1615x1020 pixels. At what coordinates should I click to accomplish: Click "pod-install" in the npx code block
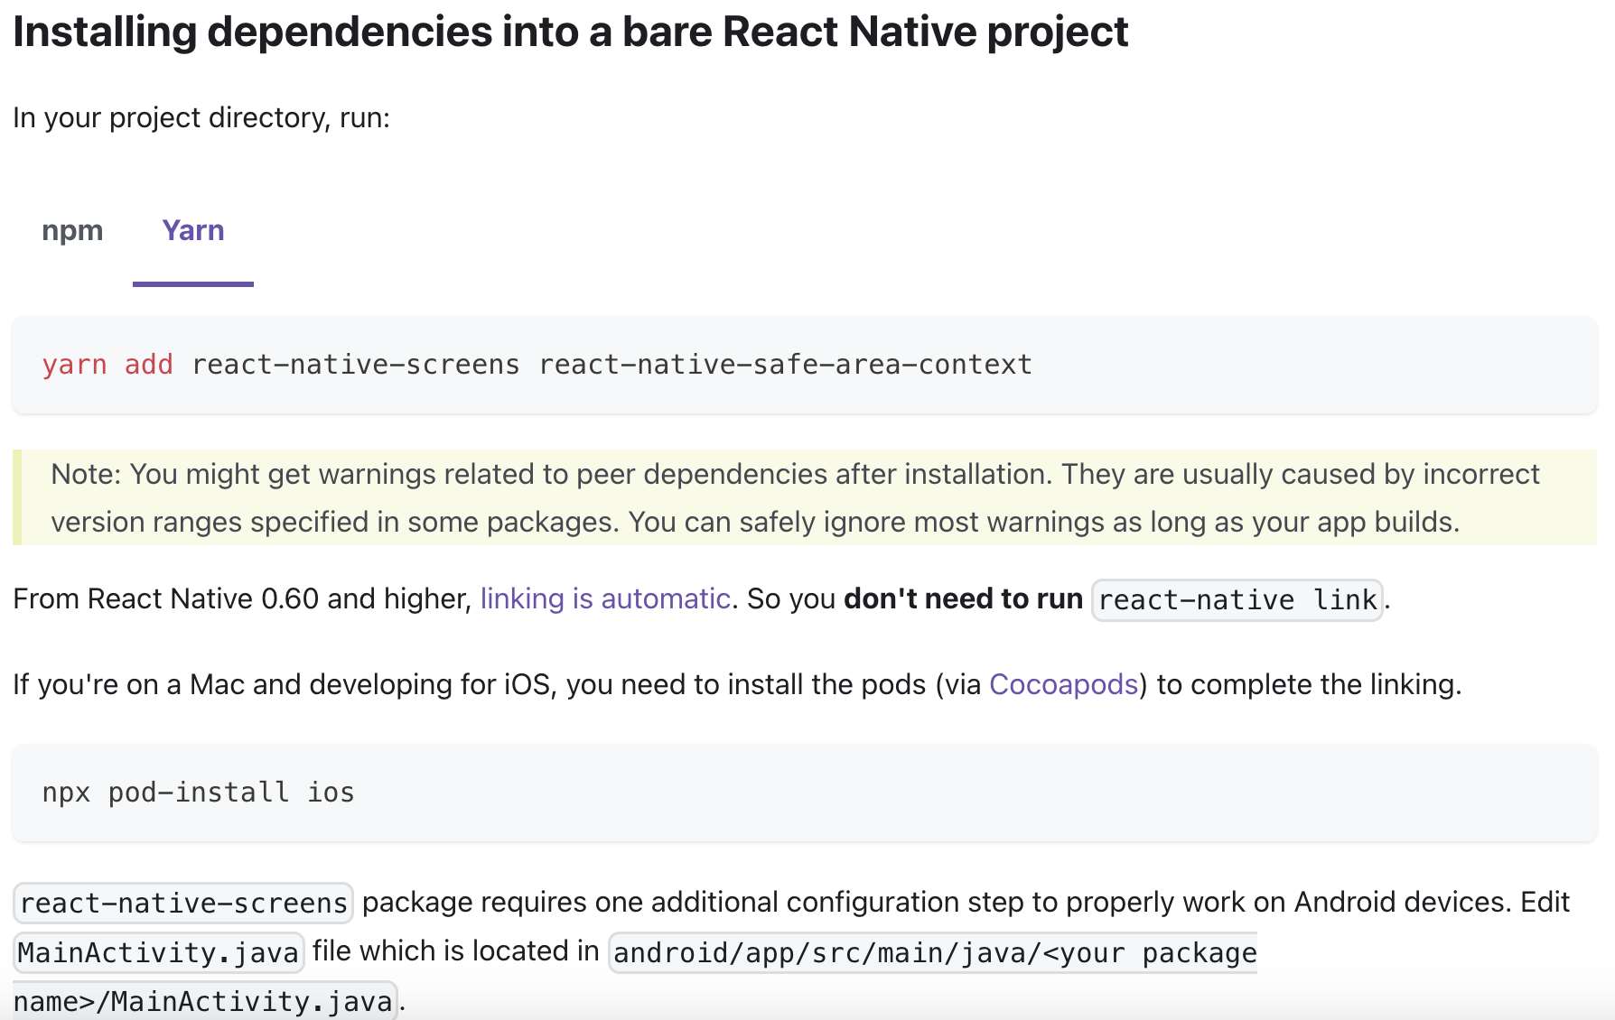click(x=199, y=793)
